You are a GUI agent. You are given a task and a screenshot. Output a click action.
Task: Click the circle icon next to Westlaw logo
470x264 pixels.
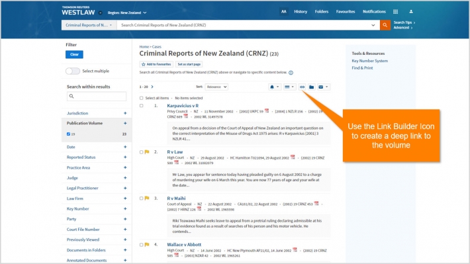click(101, 13)
